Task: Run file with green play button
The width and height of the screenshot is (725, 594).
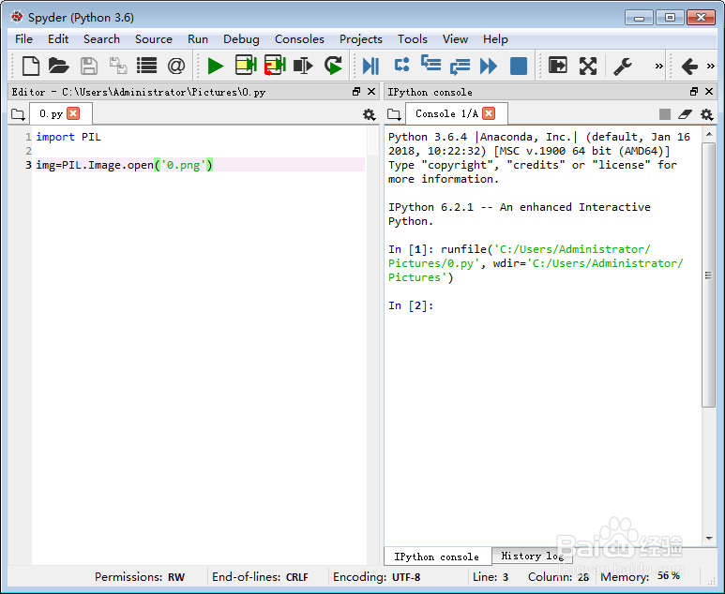Action: 216,66
